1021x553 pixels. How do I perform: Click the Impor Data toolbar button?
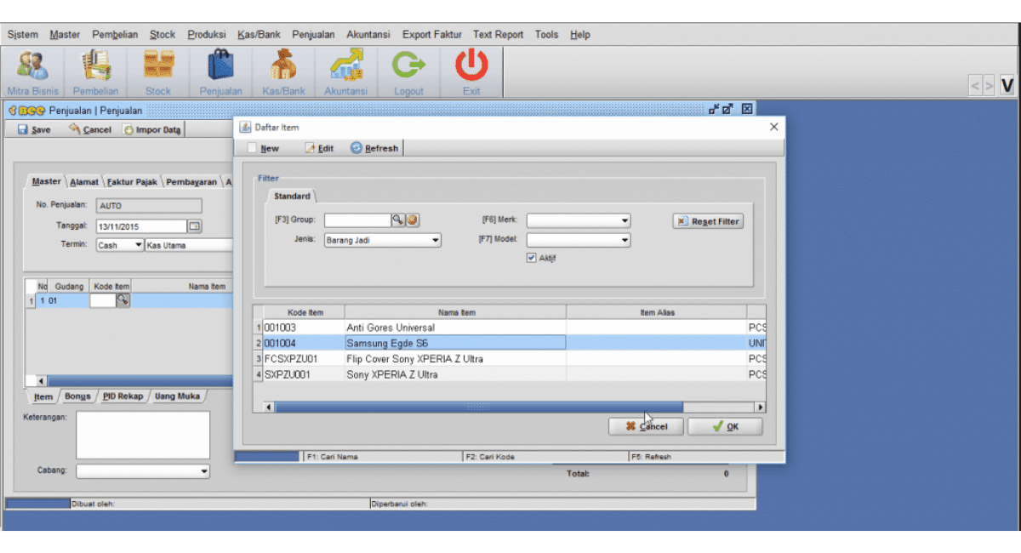point(152,130)
